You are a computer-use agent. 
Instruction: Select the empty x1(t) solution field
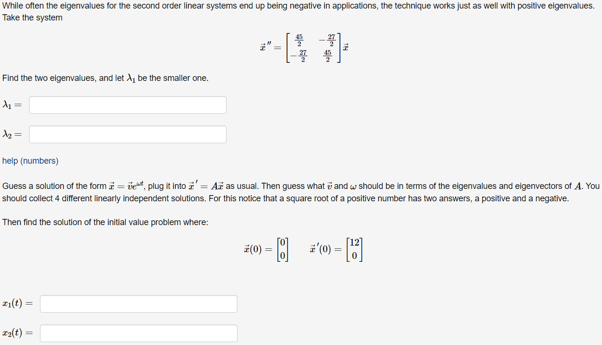[138, 304]
